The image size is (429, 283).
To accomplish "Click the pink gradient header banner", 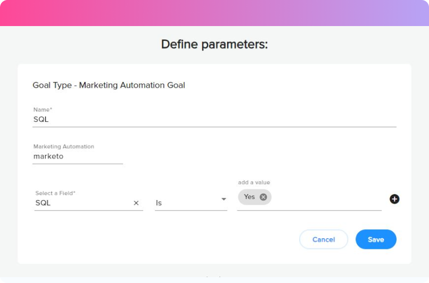I will pyautogui.click(x=214, y=13).
